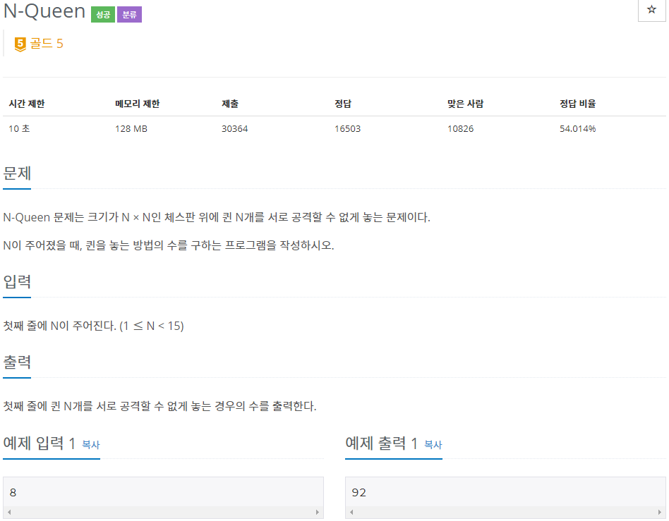The height and width of the screenshot is (521, 669).
Task: Click the output description ending 출력한다
Action: [159, 406]
